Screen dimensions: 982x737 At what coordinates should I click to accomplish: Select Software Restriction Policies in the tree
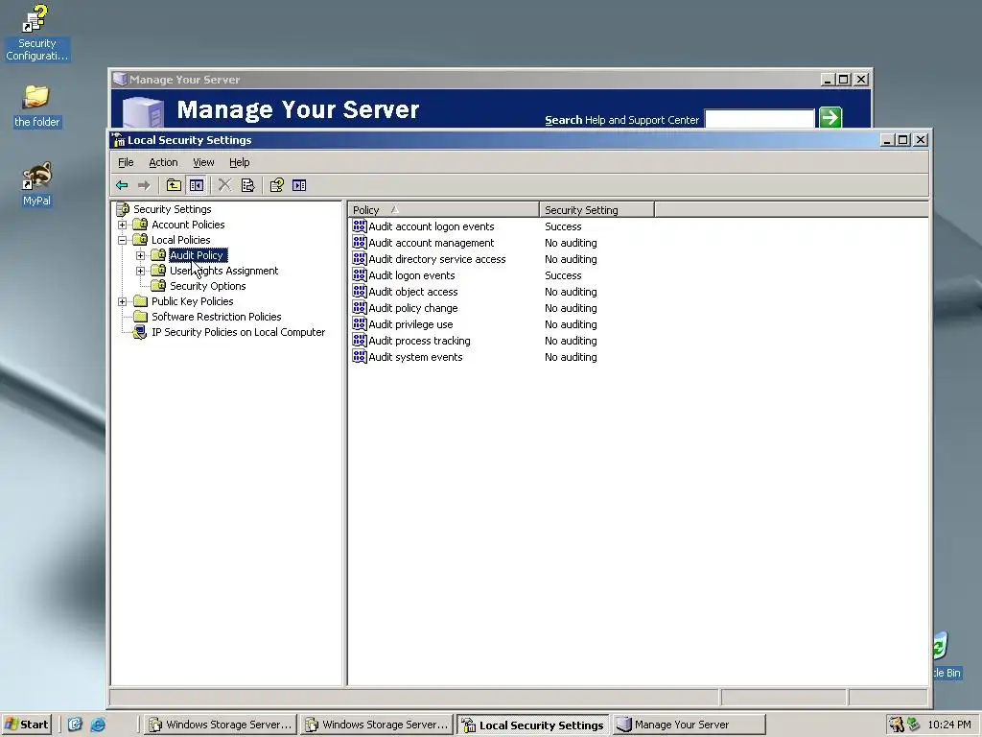point(216,317)
